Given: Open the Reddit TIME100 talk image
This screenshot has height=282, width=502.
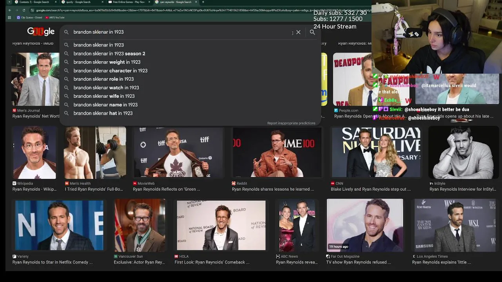Looking at the screenshot, I should pos(277,153).
